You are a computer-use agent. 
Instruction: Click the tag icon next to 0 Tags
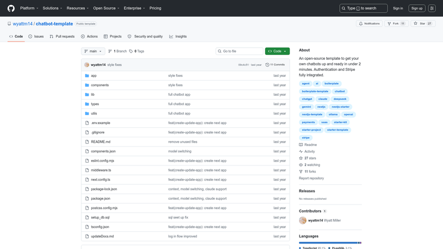coord(131,51)
